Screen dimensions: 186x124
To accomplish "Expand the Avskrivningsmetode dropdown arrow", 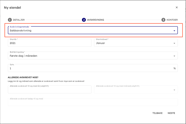I will tap(174, 31).
